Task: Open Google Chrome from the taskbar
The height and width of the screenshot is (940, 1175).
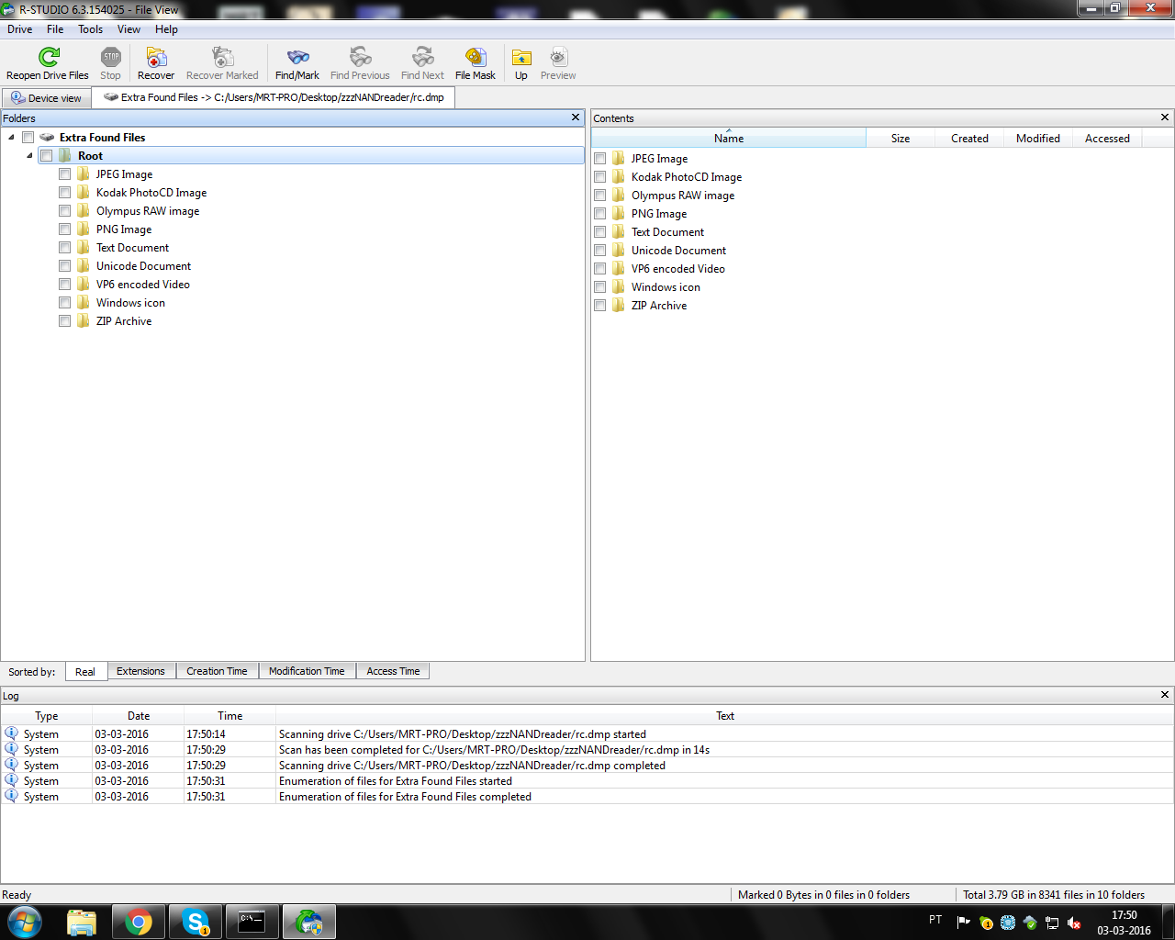Action: 139,922
